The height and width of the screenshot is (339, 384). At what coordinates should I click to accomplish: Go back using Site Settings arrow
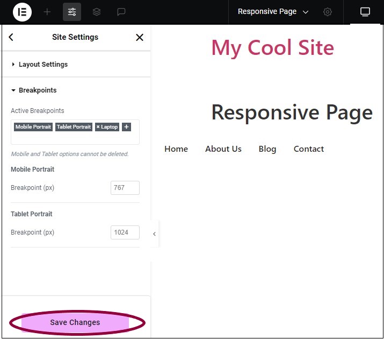point(11,37)
